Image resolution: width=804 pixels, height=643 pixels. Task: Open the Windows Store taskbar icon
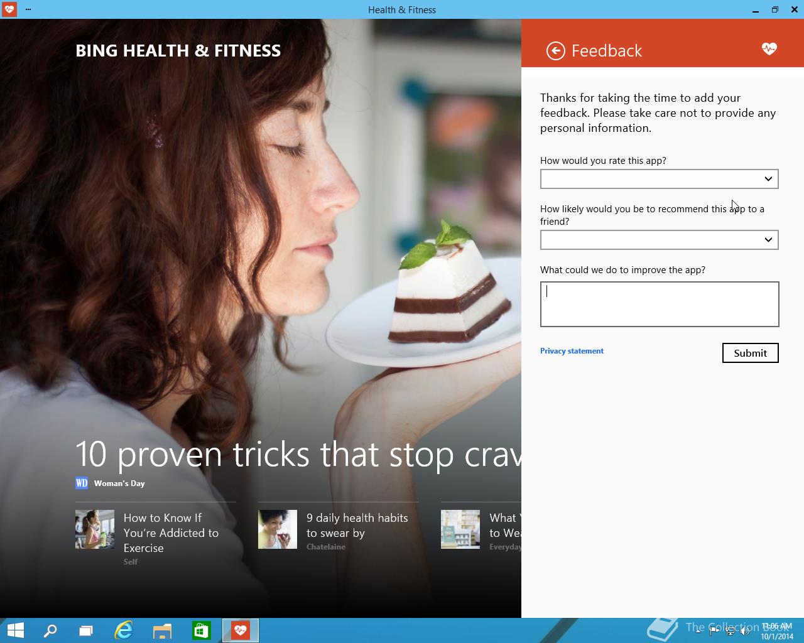[201, 630]
